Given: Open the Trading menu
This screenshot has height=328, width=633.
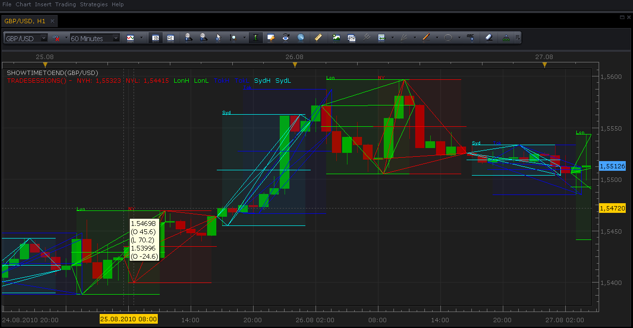Looking at the screenshot, I should point(65,4).
